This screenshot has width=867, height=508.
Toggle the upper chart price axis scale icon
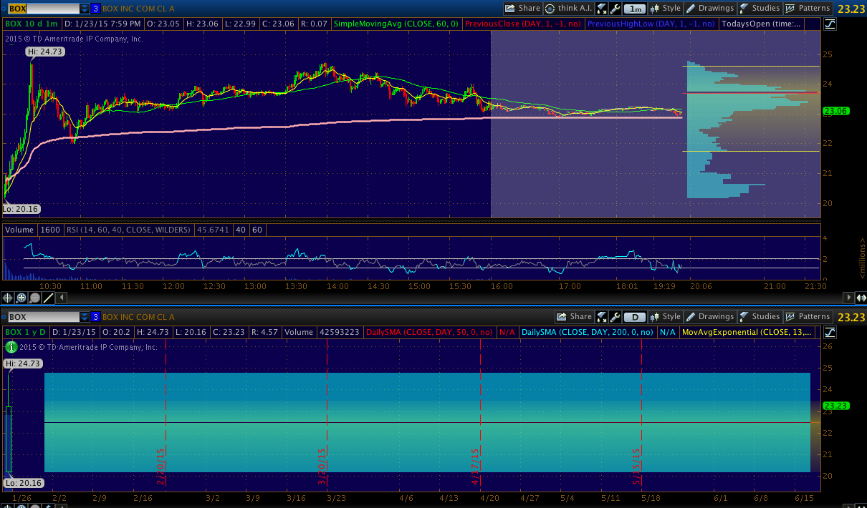830,24
